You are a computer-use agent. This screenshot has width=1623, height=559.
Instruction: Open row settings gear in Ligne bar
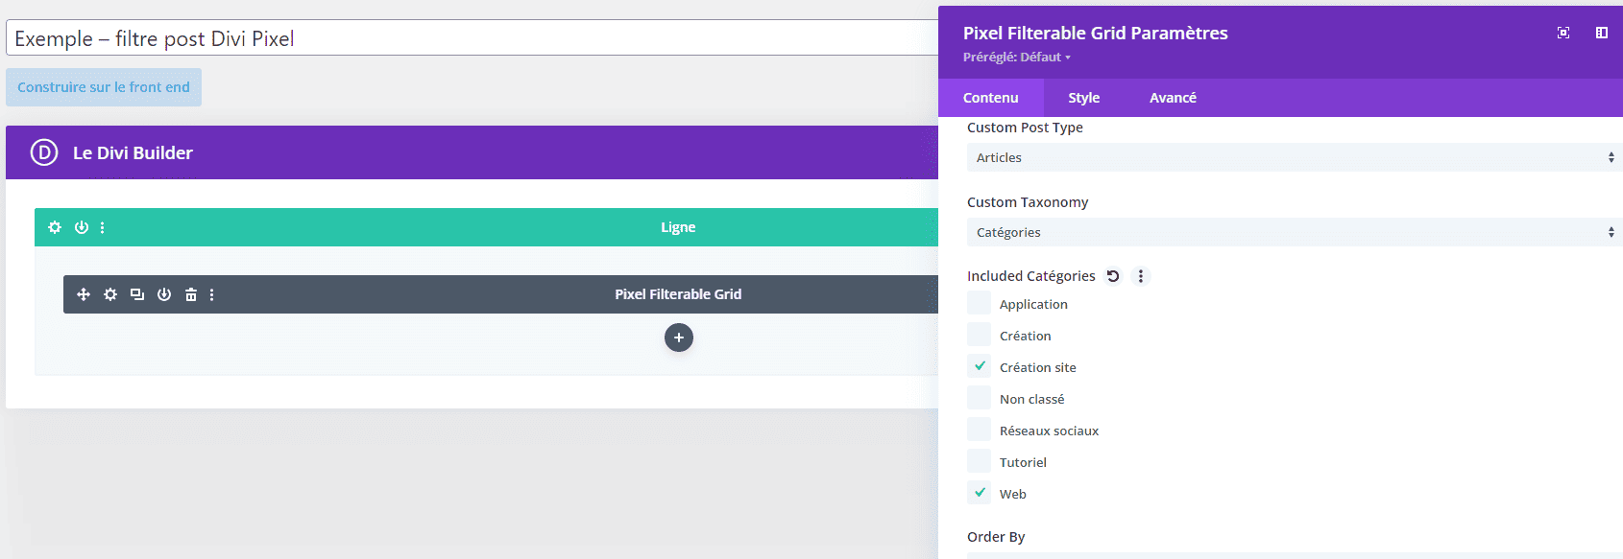click(55, 227)
